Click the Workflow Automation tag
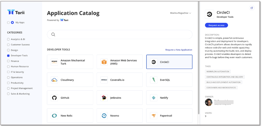Screen dimensions: 263x126 point(218,71)
